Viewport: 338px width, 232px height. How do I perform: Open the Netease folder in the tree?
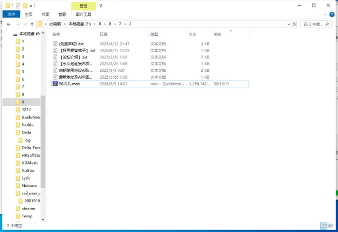29,186
